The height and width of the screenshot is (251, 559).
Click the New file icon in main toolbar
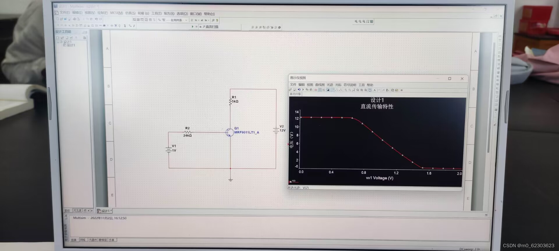(x=58, y=19)
